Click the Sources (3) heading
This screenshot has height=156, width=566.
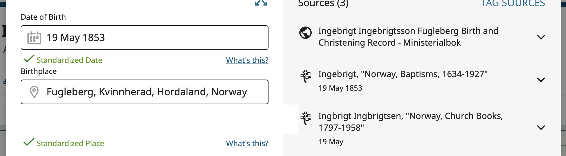pos(323,4)
